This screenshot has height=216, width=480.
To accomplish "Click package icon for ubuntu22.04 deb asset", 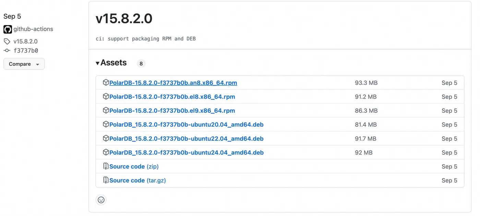I will pos(106,138).
